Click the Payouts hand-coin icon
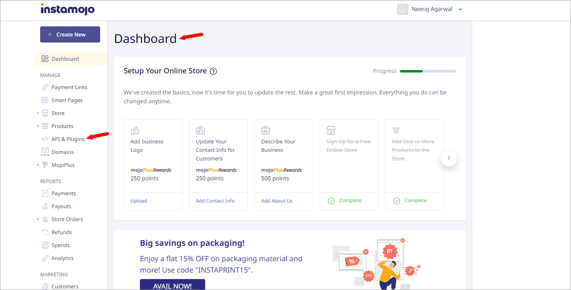Screen dimensions: 571x290 (x=45, y=206)
